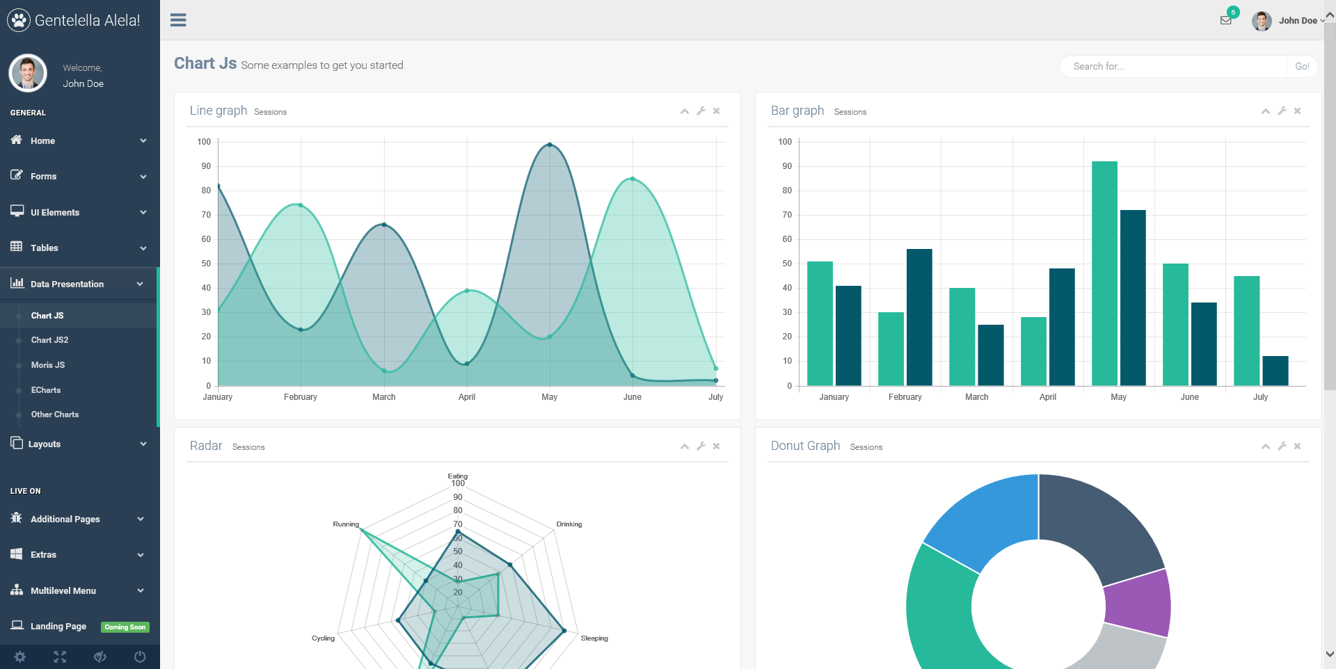Image resolution: width=1336 pixels, height=669 pixels.
Task: Select Moris JS submenu item
Action: (48, 365)
